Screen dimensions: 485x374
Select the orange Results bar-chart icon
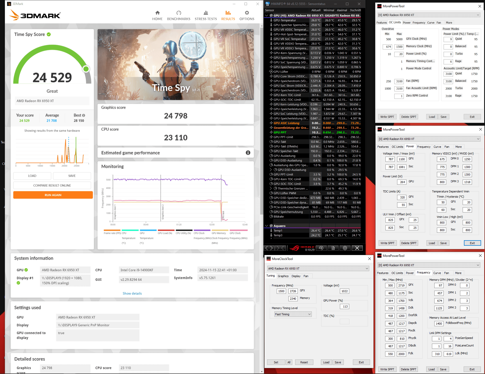pyautogui.click(x=228, y=13)
